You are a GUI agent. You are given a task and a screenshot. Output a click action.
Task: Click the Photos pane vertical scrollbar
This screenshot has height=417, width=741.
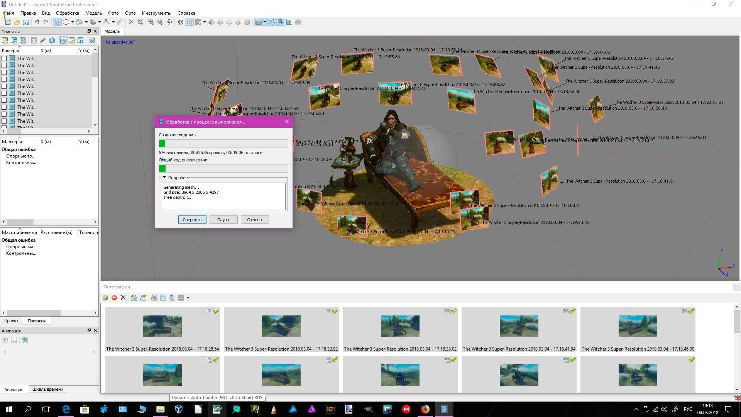737,348
